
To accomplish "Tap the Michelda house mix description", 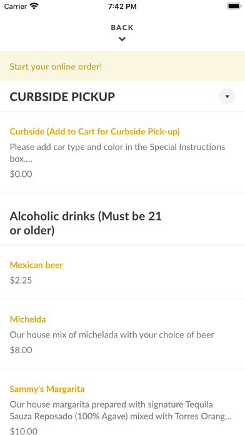I will click(112, 335).
